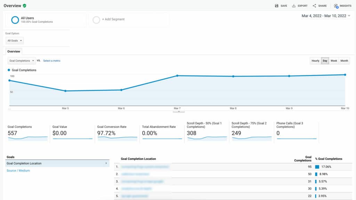Image resolution: width=356 pixels, height=200 pixels.
Task: Click the Add Segment circle
Action: tap(96, 20)
